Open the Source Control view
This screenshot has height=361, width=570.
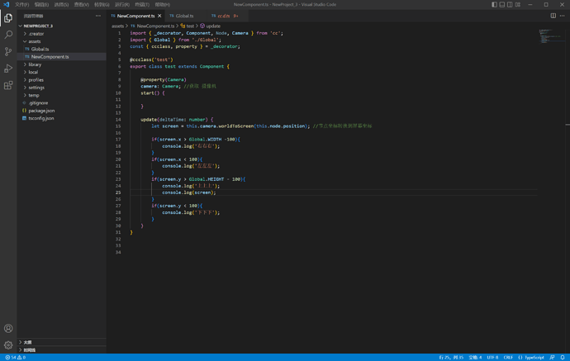click(8, 51)
